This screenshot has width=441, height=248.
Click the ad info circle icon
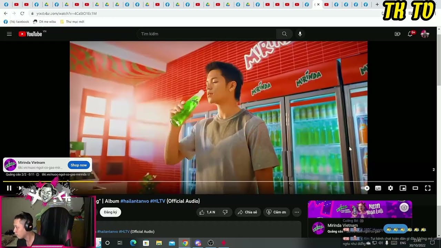38,175
